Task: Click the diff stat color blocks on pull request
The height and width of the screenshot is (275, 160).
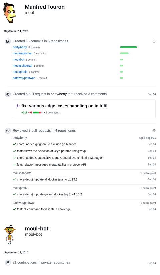Action: click(x=38, y=112)
